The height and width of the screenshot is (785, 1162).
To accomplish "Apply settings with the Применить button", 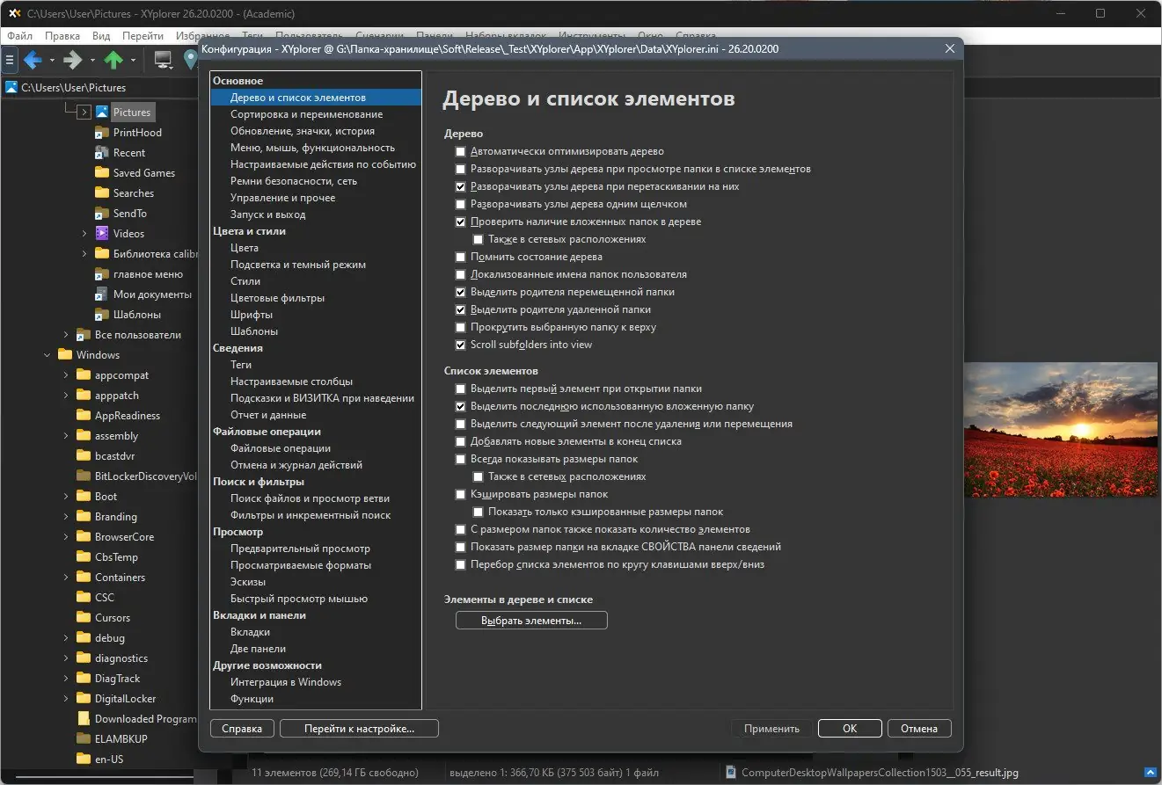I will [771, 728].
